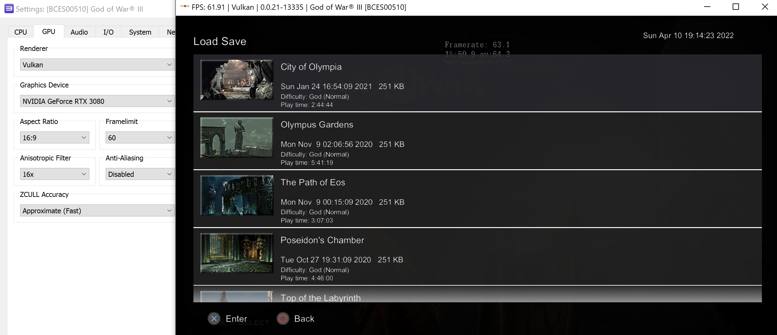Click the cross button icon next to Enter
Viewport: 777px width, 335px height.
(x=214, y=318)
